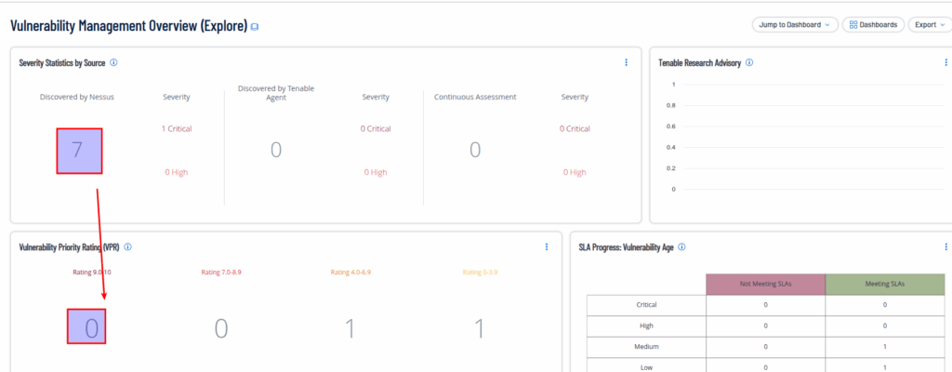
Task: Open three-dot menu of Severity Statistics widget
Action: pyautogui.click(x=627, y=62)
